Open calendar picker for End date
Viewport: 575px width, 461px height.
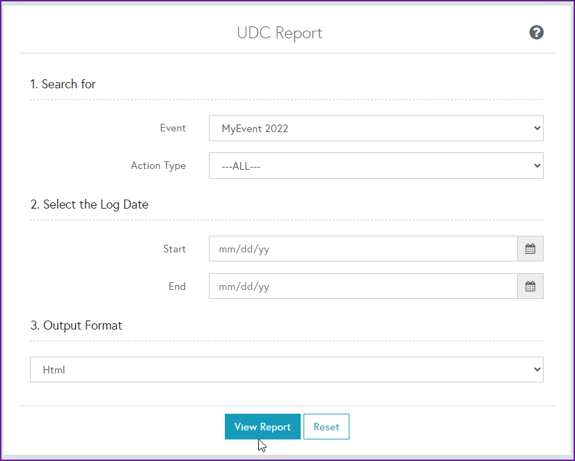click(530, 286)
